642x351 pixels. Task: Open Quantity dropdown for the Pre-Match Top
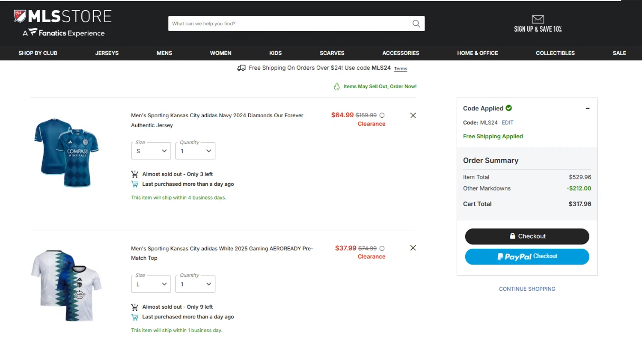(x=196, y=284)
